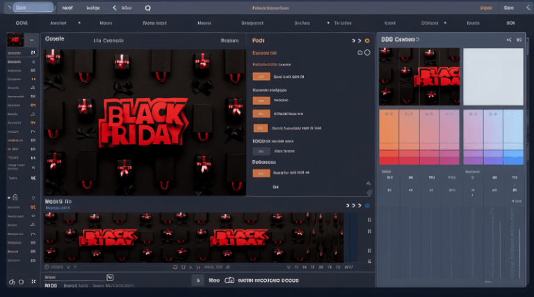Select the blank white thumbnail in the right panel

493,77
